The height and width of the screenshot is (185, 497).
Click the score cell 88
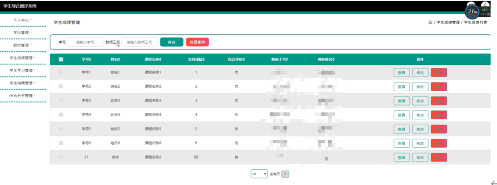(x=196, y=157)
